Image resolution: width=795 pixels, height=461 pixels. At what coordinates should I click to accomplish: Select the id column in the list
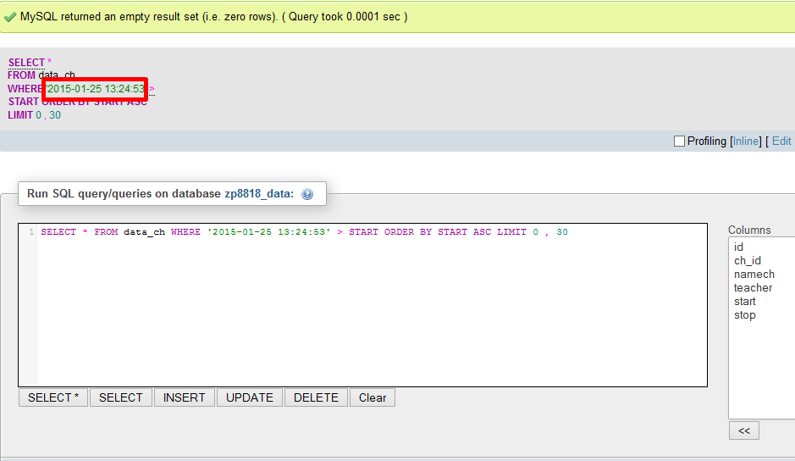coord(738,247)
